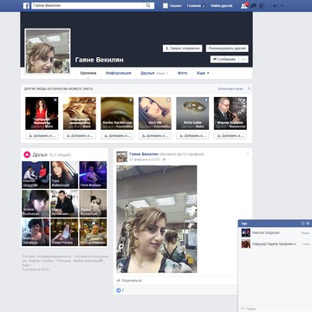Click Поделиться under the post
Viewport: 312px width, 312px height.
click(x=129, y=281)
